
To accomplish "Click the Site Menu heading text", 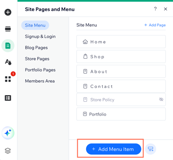I will pyautogui.click(x=86, y=25).
